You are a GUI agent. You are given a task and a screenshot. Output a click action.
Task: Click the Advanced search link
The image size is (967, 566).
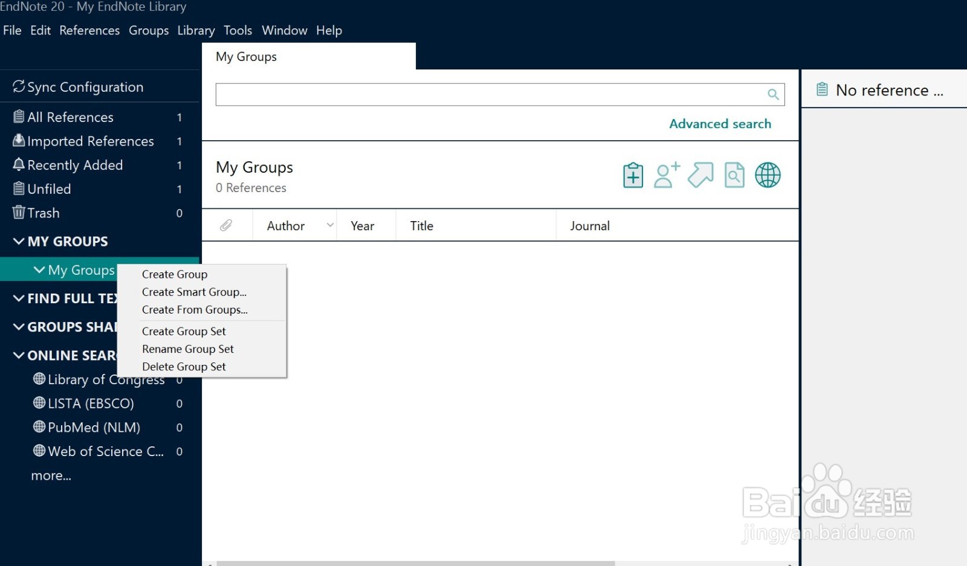coord(720,123)
